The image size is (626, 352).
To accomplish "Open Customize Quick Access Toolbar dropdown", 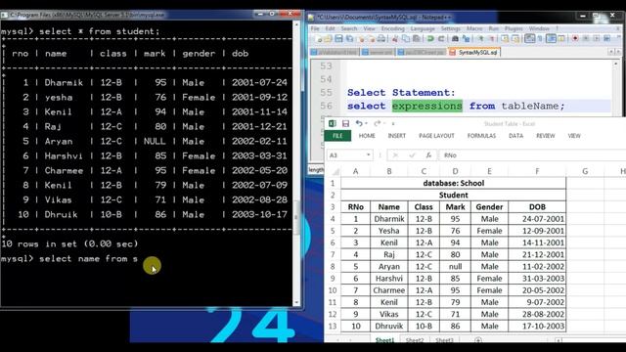I will [393, 124].
